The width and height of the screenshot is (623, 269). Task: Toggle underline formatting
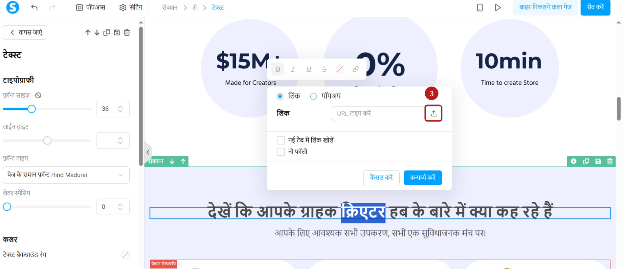(309, 69)
